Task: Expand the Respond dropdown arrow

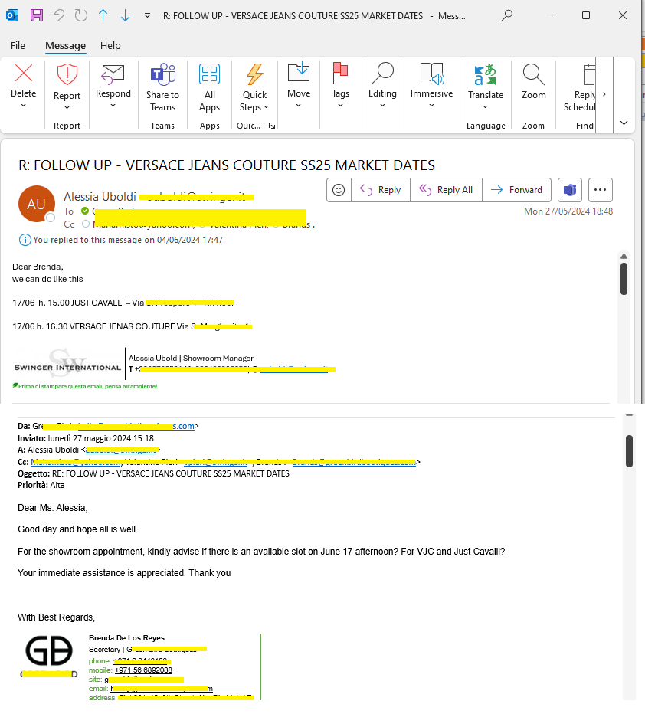Action: pyautogui.click(x=113, y=106)
